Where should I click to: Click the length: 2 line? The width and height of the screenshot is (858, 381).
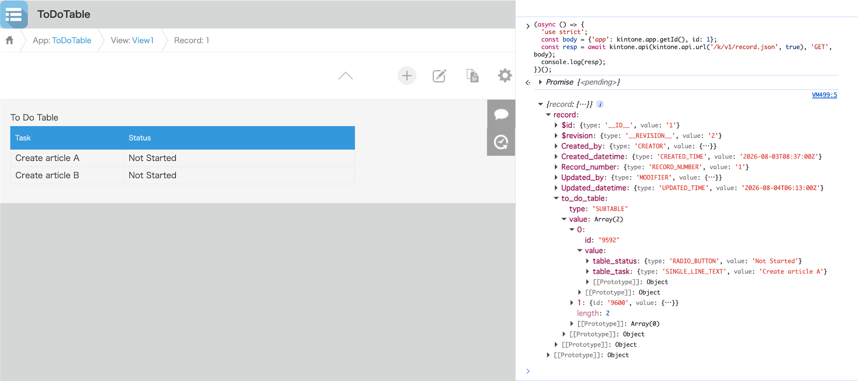[593, 313]
